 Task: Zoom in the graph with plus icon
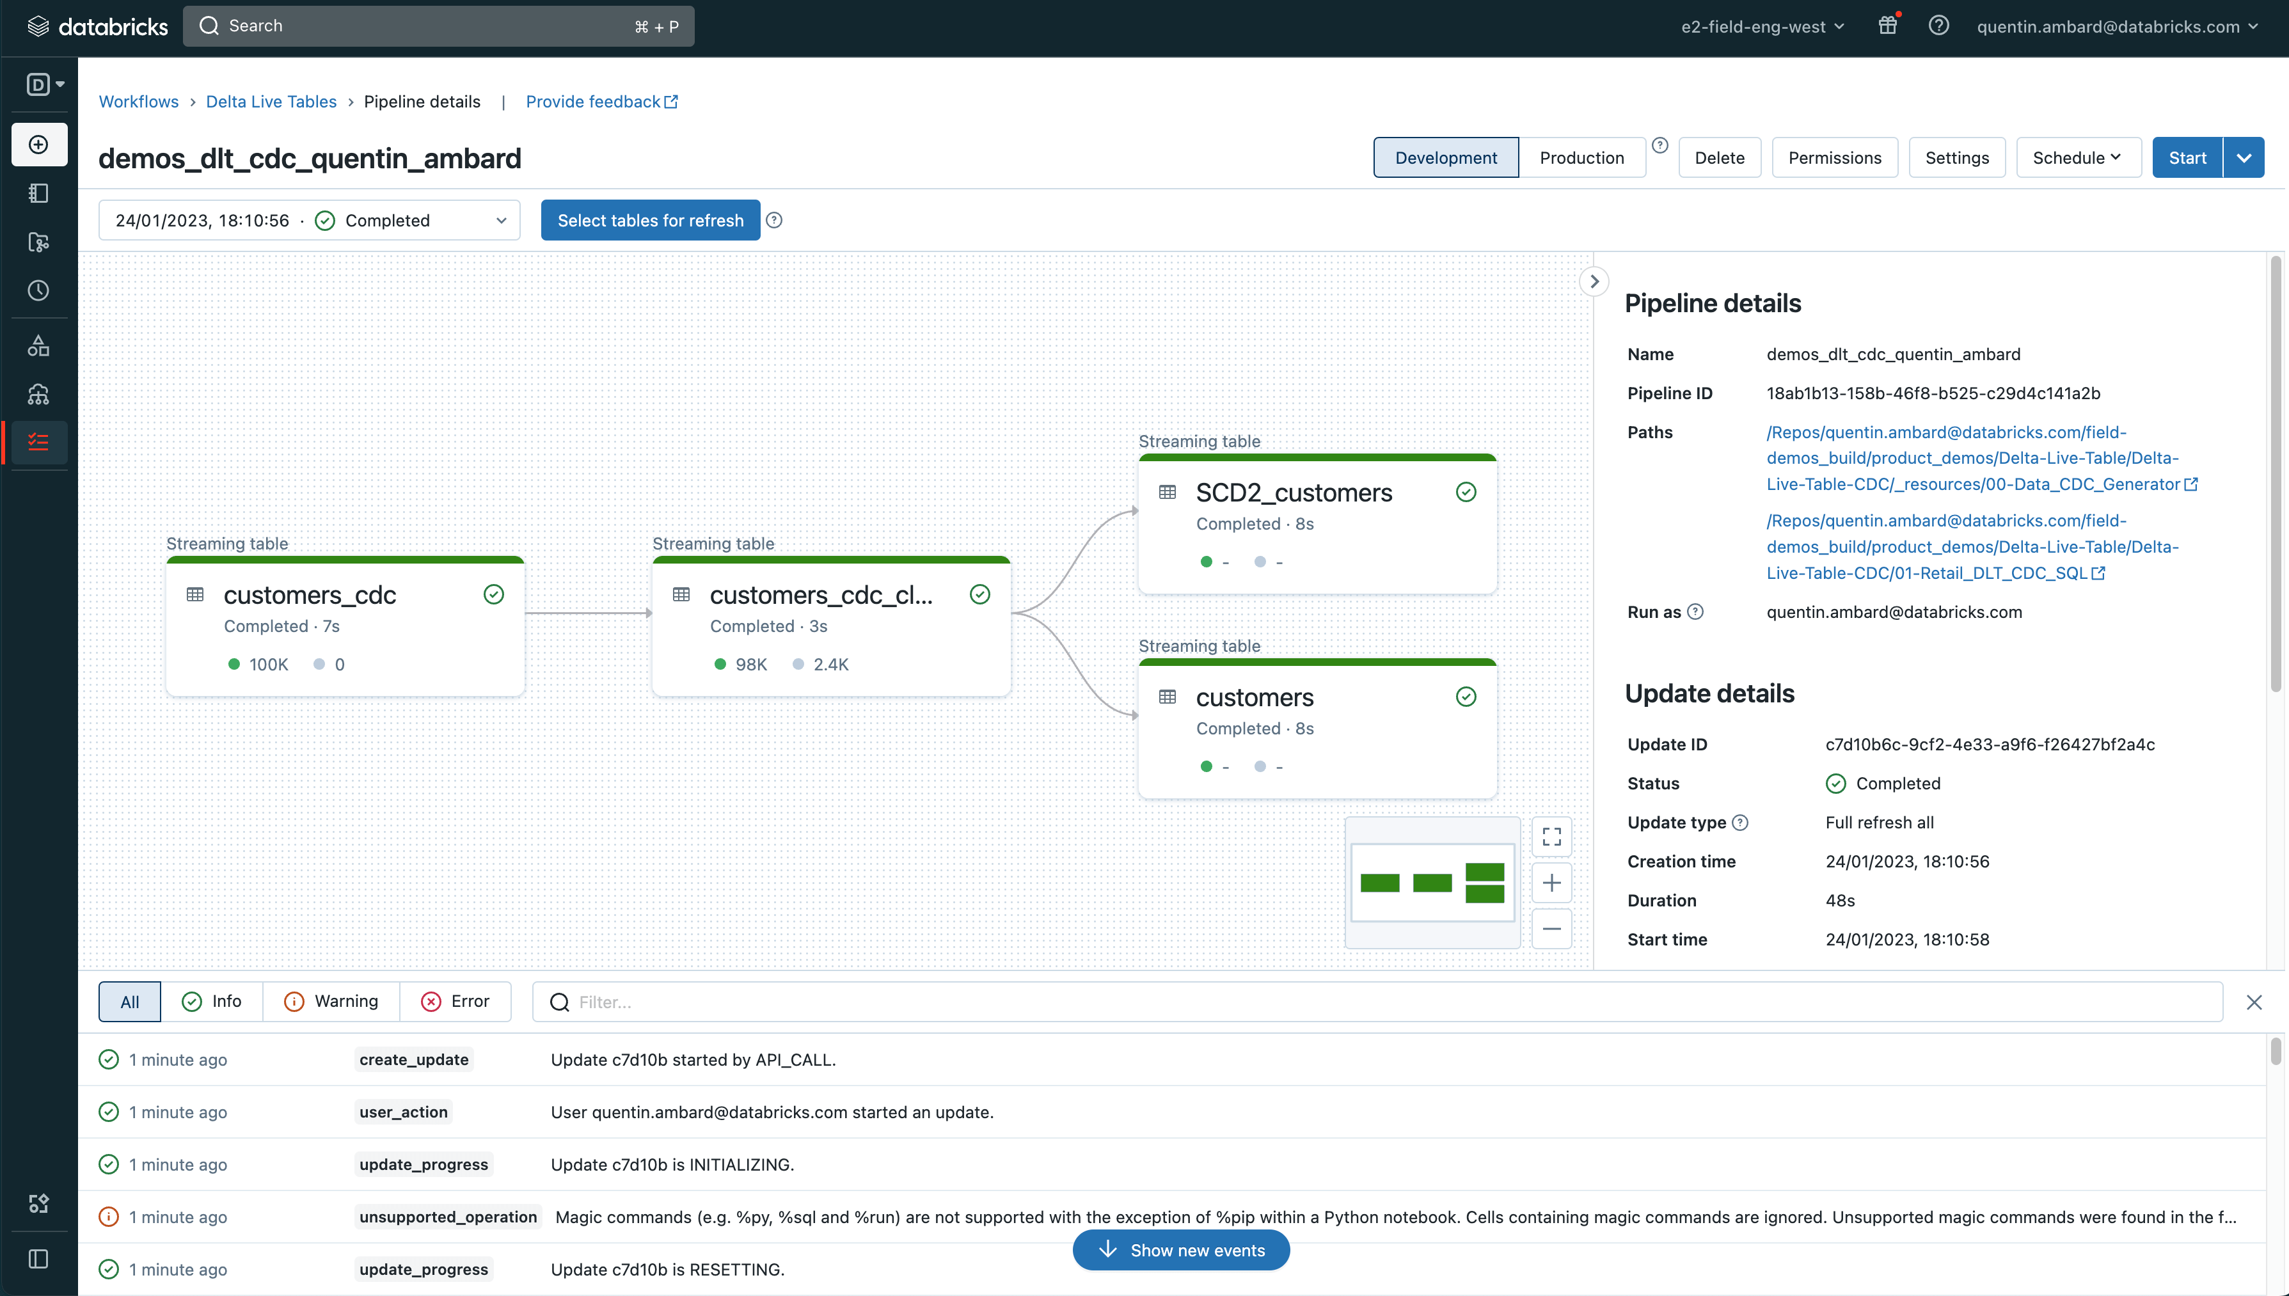pyautogui.click(x=1551, y=883)
